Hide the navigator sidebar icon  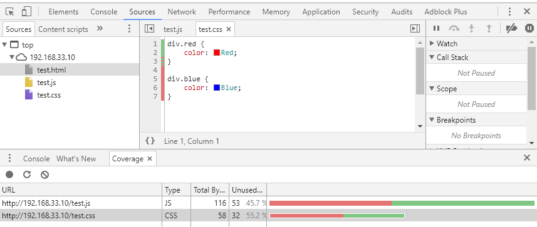(149, 29)
